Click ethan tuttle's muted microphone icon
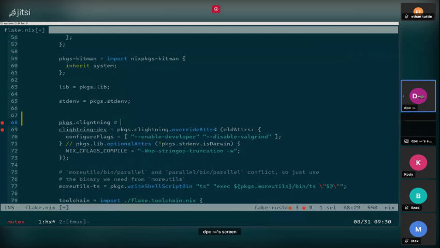The image size is (440, 248). (407, 17)
